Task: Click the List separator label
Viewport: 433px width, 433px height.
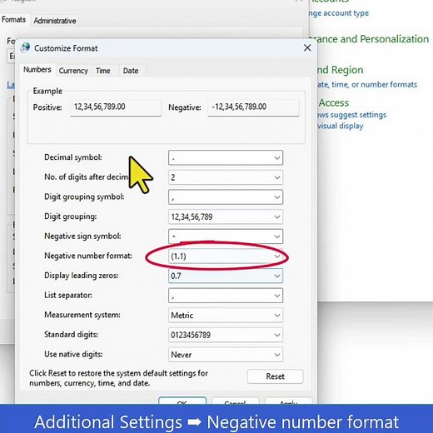Action: point(68,295)
